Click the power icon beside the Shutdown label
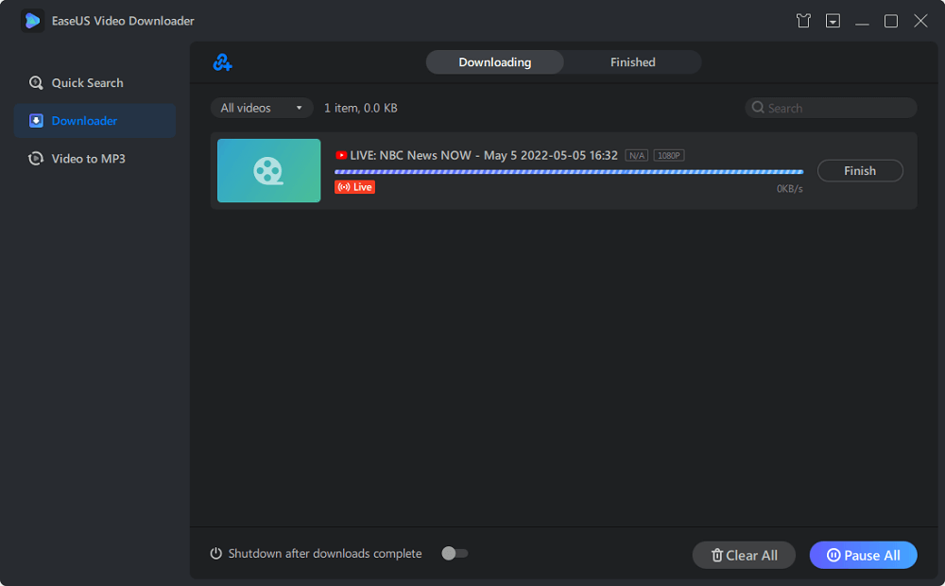Screen dimensions: 945x586 click(215, 554)
